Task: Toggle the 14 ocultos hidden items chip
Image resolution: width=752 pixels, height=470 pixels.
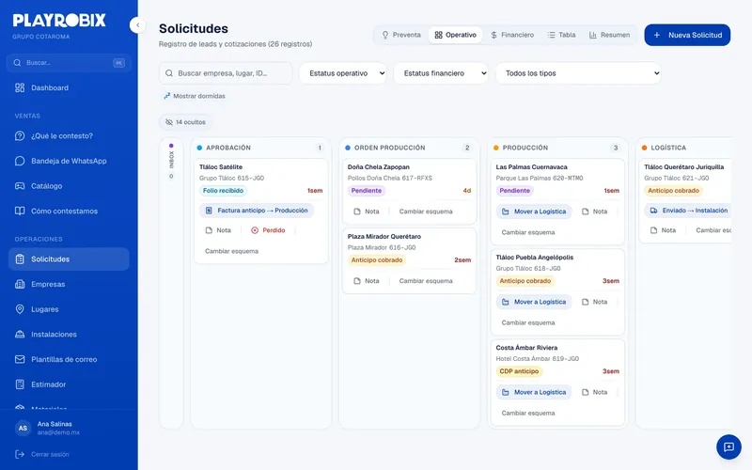Action: 185,122
